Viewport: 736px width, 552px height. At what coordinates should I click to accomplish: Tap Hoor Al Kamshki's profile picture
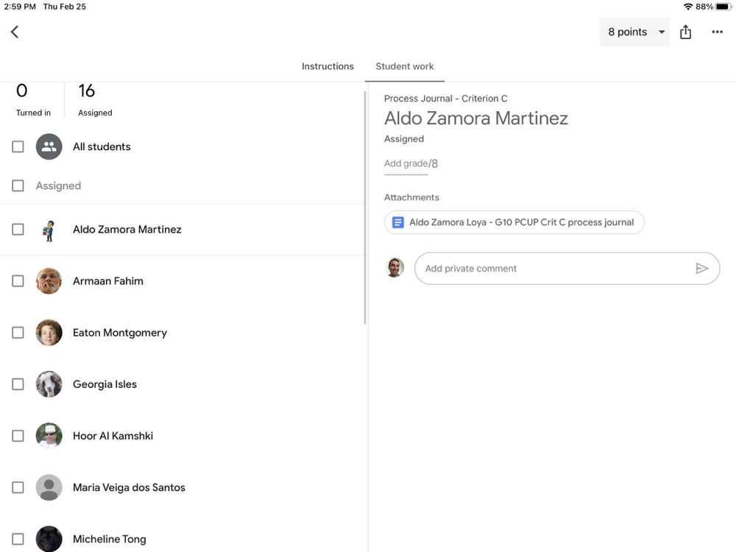49,436
